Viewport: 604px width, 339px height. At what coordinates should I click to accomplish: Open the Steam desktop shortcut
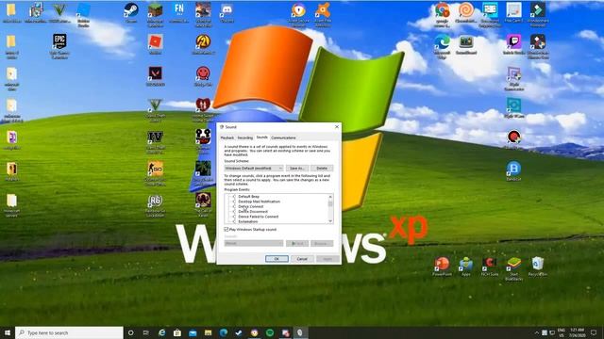coord(131,11)
